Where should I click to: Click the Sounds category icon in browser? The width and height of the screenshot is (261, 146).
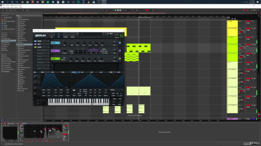coord(2,35)
